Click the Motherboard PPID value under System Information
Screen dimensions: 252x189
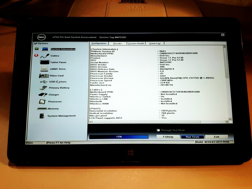[x=178, y=53]
